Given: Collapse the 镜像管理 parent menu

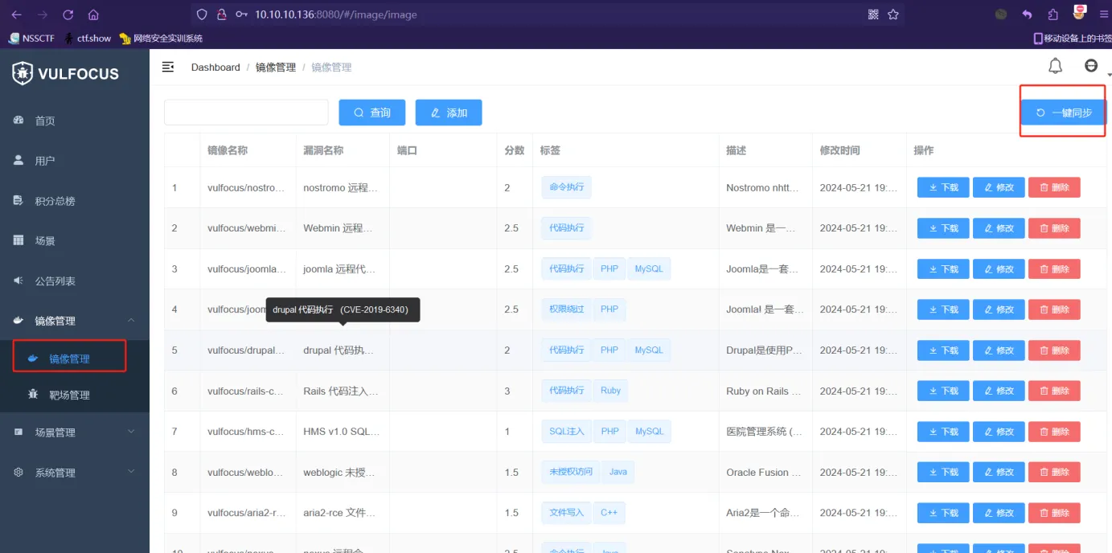Looking at the screenshot, I should click(75, 321).
